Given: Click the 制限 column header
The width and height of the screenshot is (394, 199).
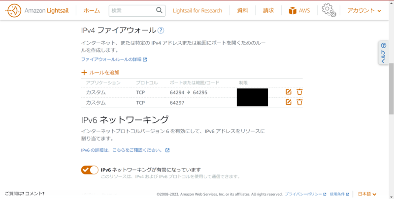Looking at the screenshot, I should pyautogui.click(x=243, y=83).
